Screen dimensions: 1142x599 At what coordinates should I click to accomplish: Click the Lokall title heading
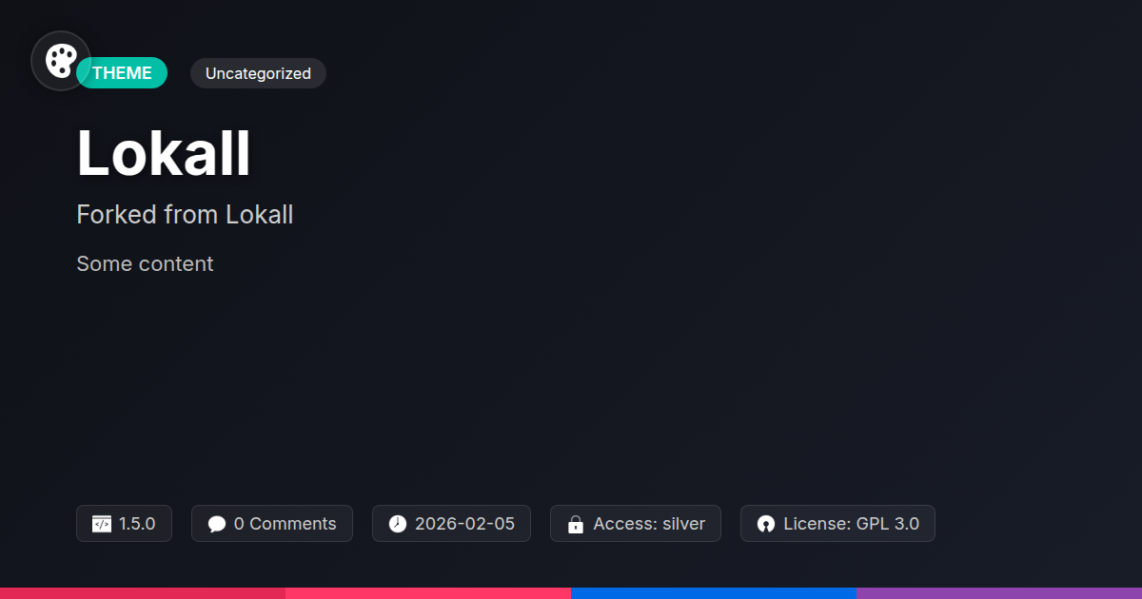(x=164, y=153)
